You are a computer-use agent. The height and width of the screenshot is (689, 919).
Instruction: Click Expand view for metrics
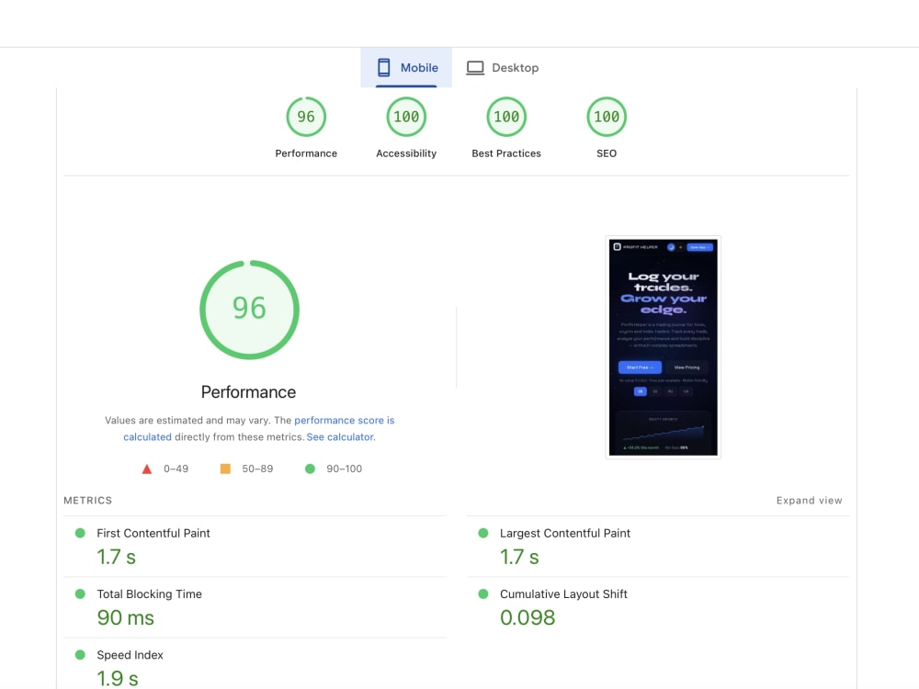coord(809,501)
